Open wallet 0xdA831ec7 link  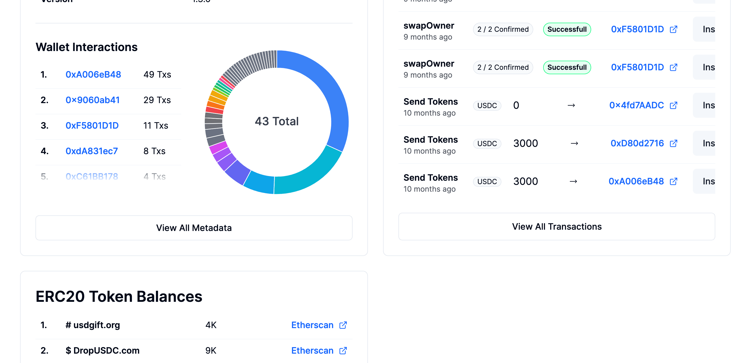point(92,151)
